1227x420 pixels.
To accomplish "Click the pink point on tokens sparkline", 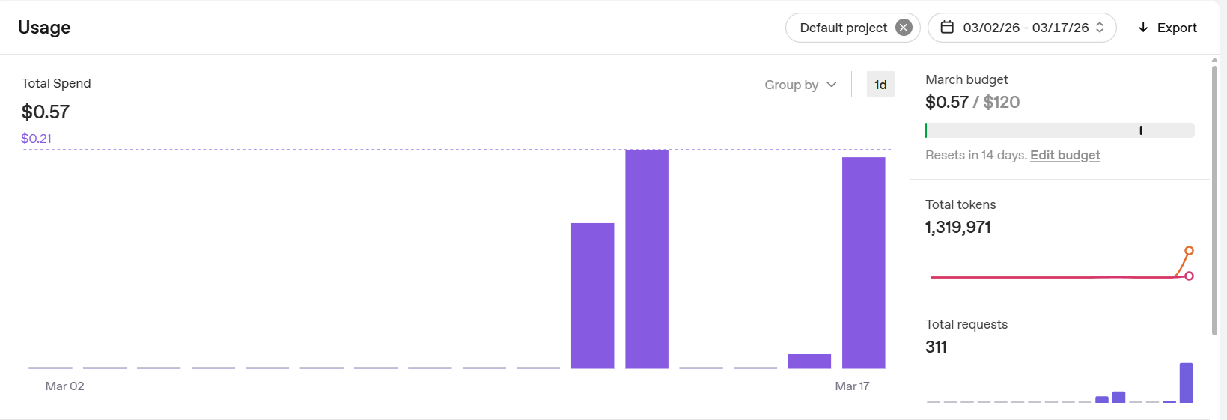I will 1189,276.
